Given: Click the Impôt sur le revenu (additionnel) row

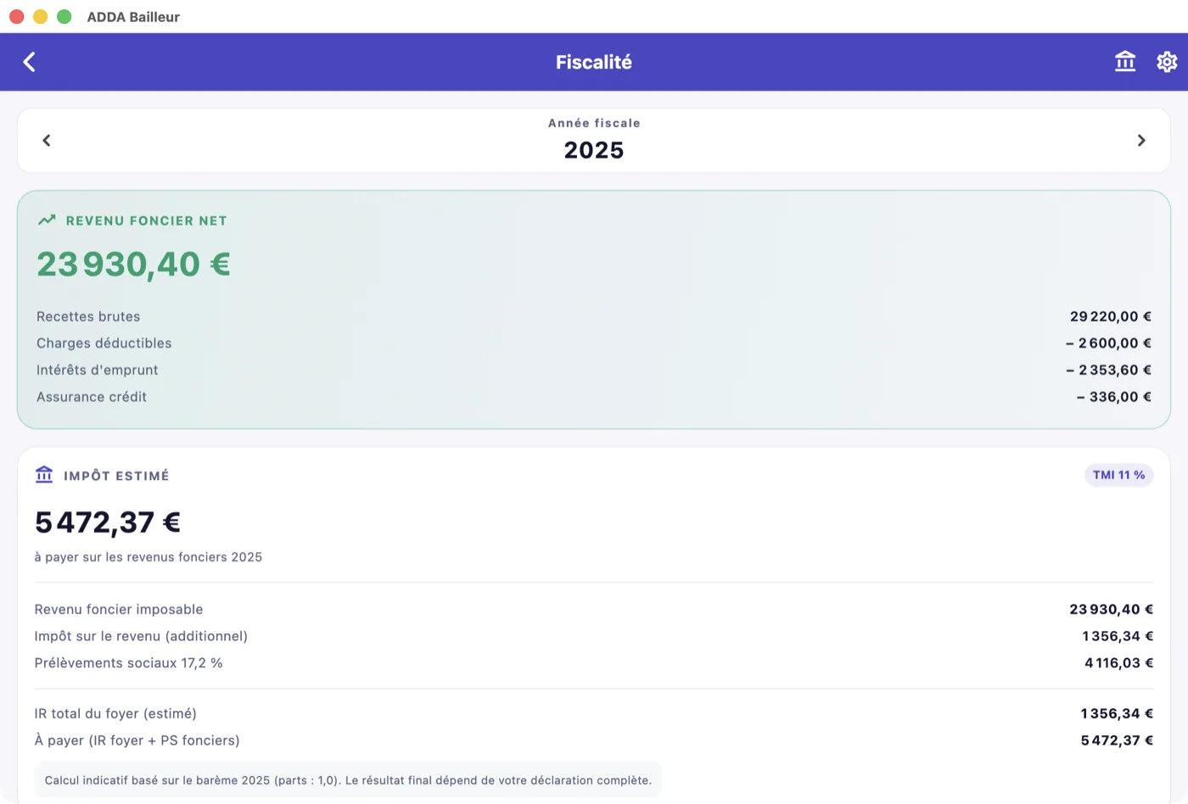Looking at the screenshot, I should tap(594, 636).
